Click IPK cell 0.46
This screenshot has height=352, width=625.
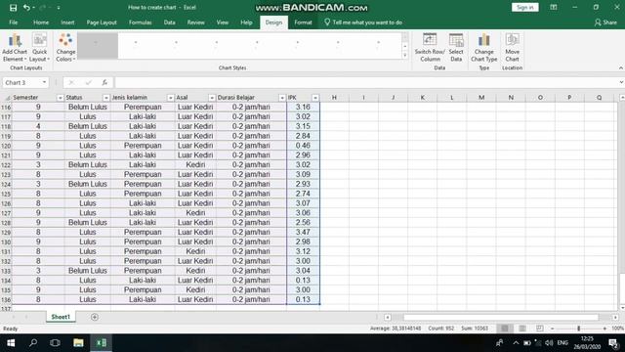pyautogui.click(x=303, y=146)
